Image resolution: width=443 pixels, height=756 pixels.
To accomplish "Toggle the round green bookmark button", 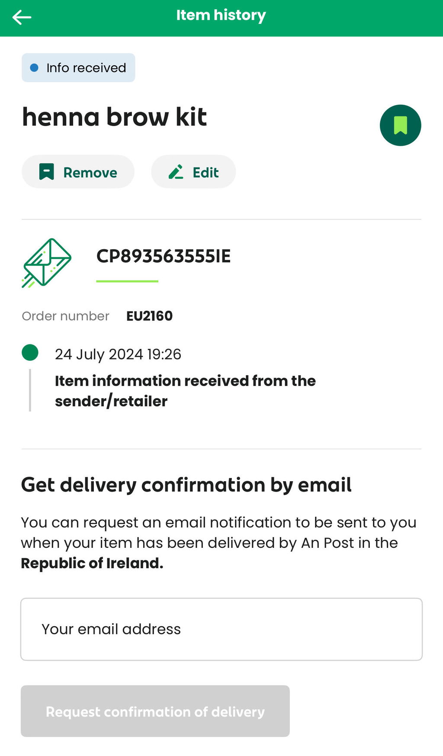I will pyautogui.click(x=400, y=125).
